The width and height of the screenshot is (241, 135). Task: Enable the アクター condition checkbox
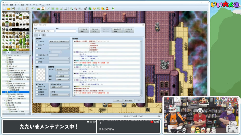[37, 62]
